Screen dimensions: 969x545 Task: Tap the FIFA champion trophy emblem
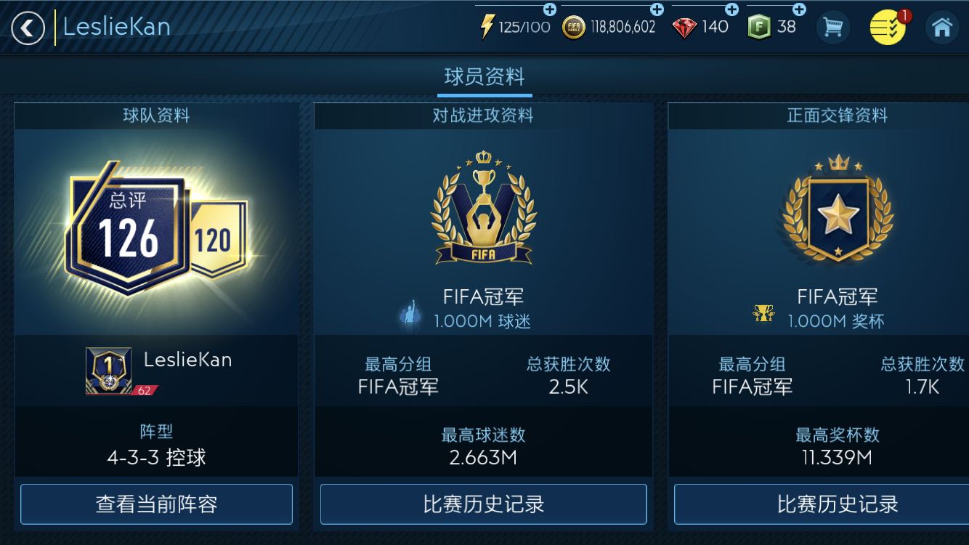(484, 208)
